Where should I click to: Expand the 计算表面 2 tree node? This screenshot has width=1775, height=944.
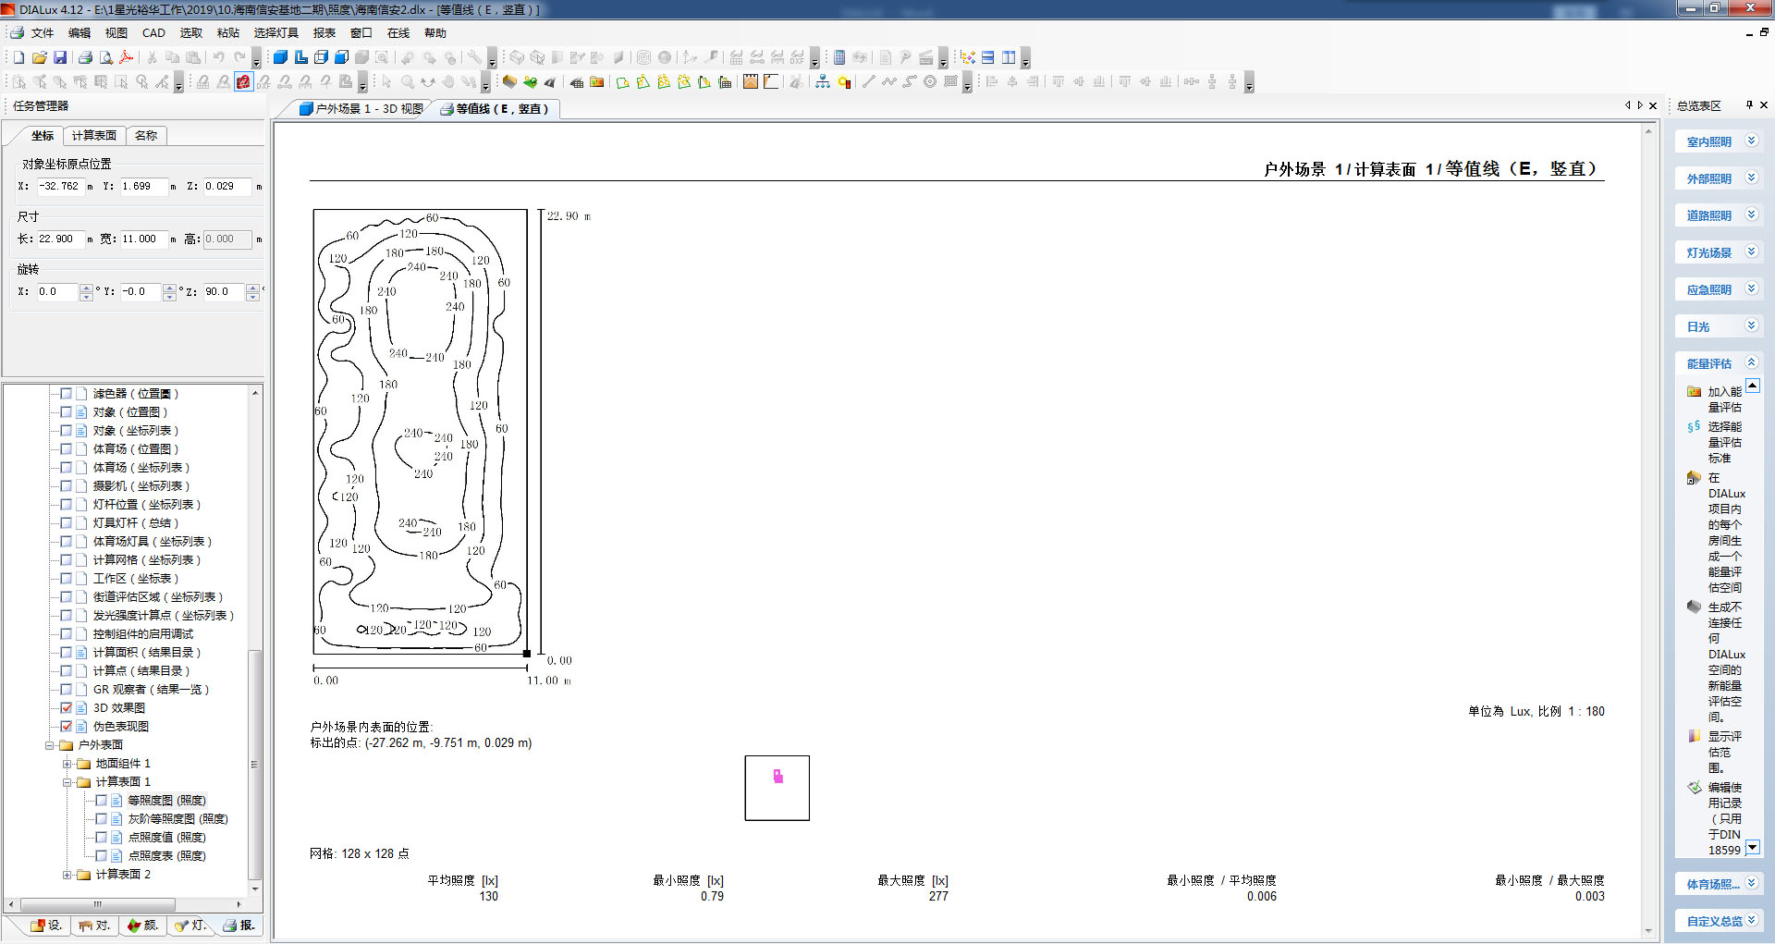click(x=67, y=875)
